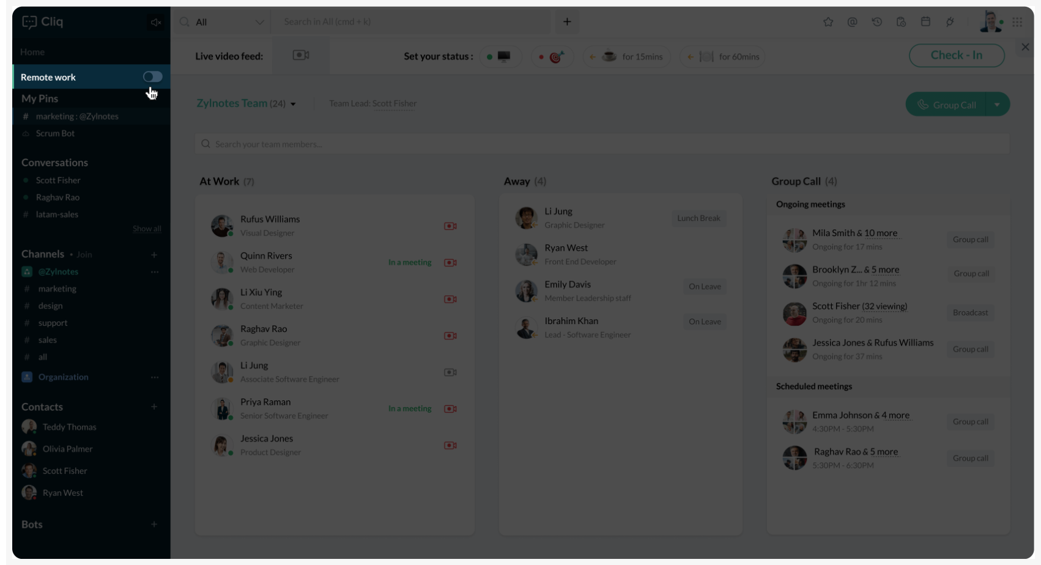
Task: Add a new bot with plus icon
Action: pyautogui.click(x=154, y=524)
